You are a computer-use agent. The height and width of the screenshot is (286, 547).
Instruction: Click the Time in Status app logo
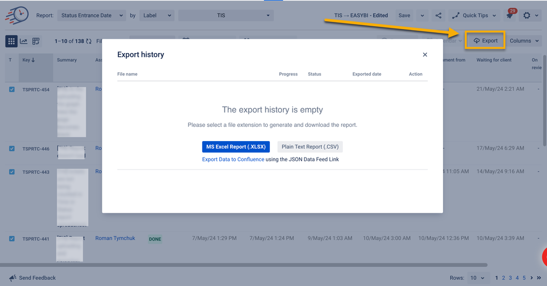coord(17,15)
